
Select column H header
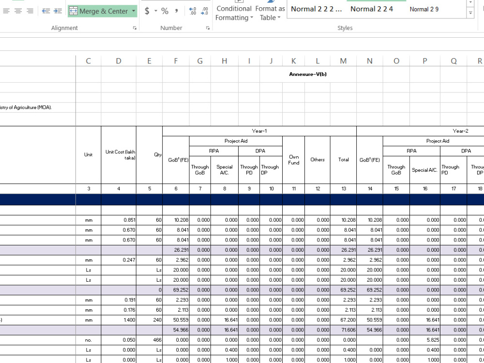[x=225, y=61]
